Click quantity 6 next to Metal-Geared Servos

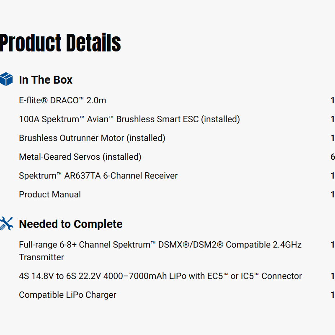(x=332, y=157)
